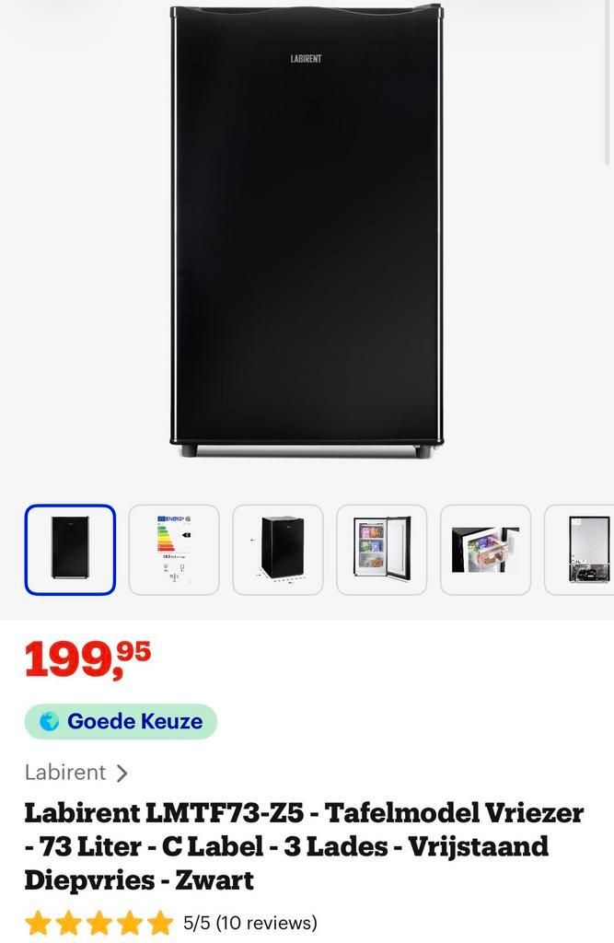This screenshot has width=614, height=943.
Task: Click the Labirent LMTF73-Z5 product title
Action: (x=305, y=846)
